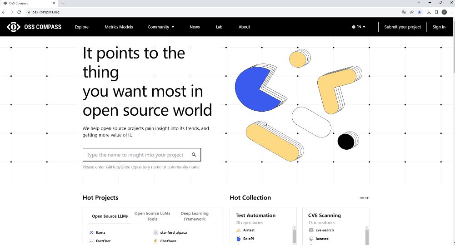Click the more link for Hot Collection
The width and height of the screenshot is (455, 245).
(x=364, y=198)
